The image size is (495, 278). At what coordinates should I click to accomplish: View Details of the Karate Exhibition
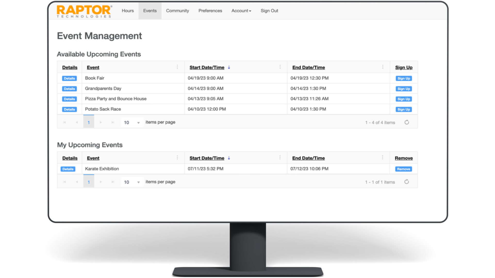(x=68, y=169)
